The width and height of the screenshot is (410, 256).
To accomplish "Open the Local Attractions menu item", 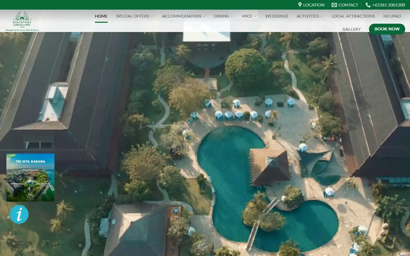I will (353, 16).
